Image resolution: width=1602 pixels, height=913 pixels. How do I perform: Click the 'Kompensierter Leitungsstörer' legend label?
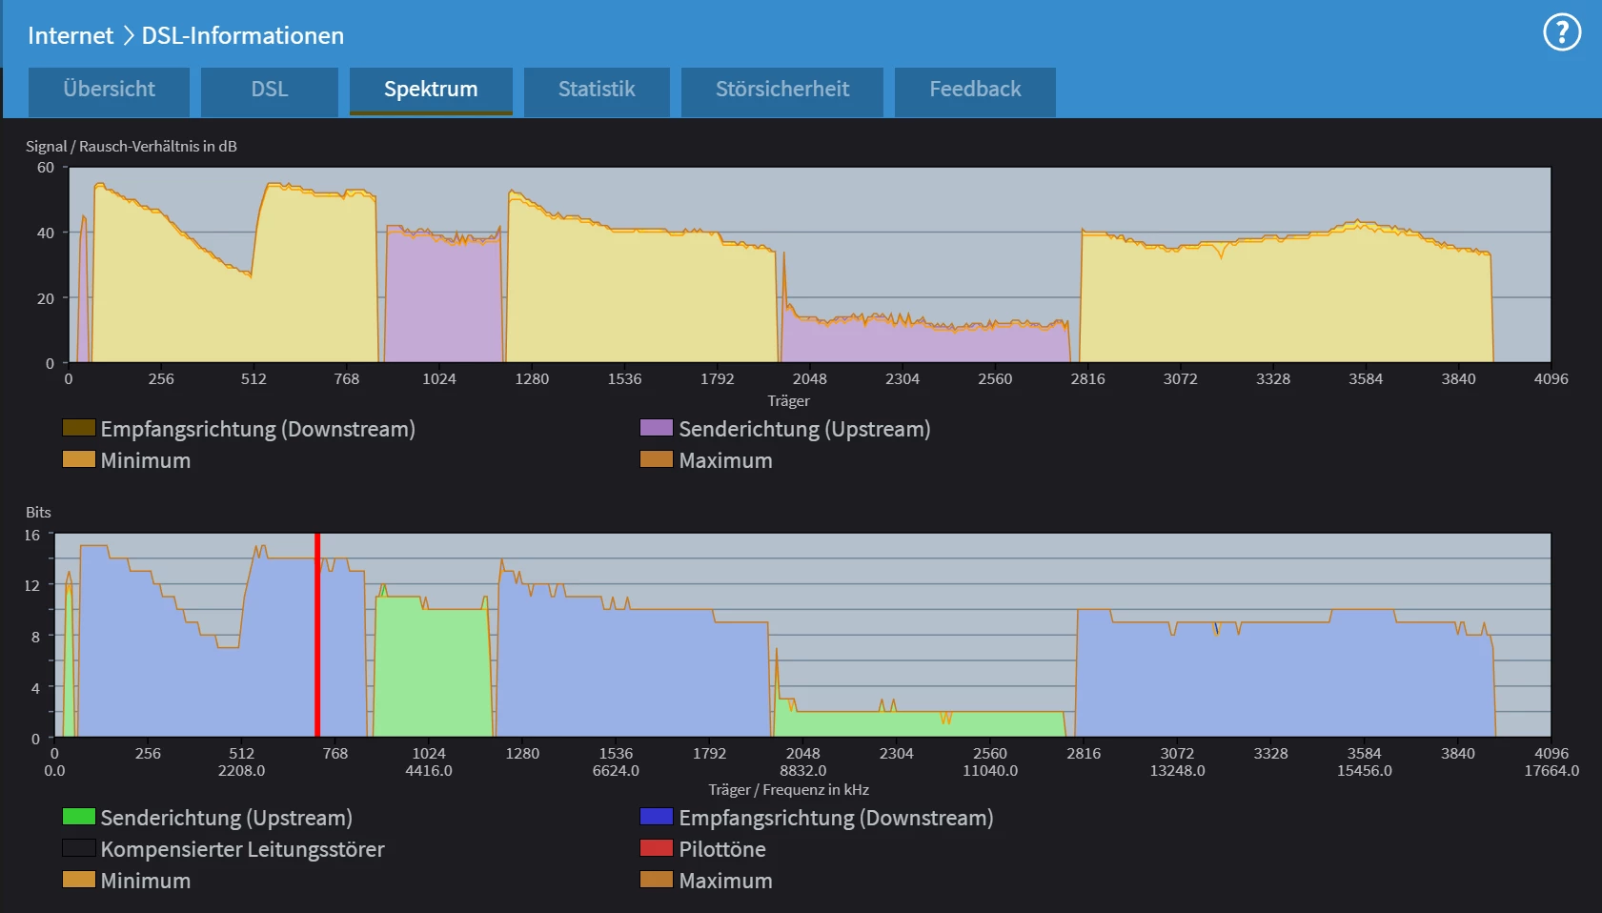pos(243,849)
